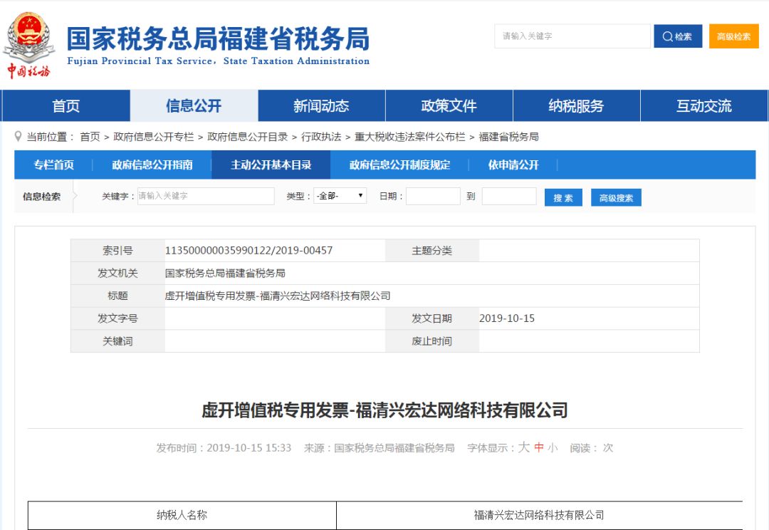Follow the 行政执法 breadcrumb link
769x530 pixels.
pyautogui.click(x=321, y=137)
